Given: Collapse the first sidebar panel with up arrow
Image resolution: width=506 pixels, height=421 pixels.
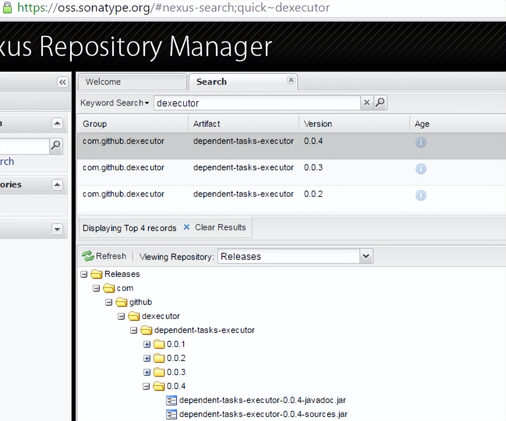Looking at the screenshot, I should click(57, 123).
